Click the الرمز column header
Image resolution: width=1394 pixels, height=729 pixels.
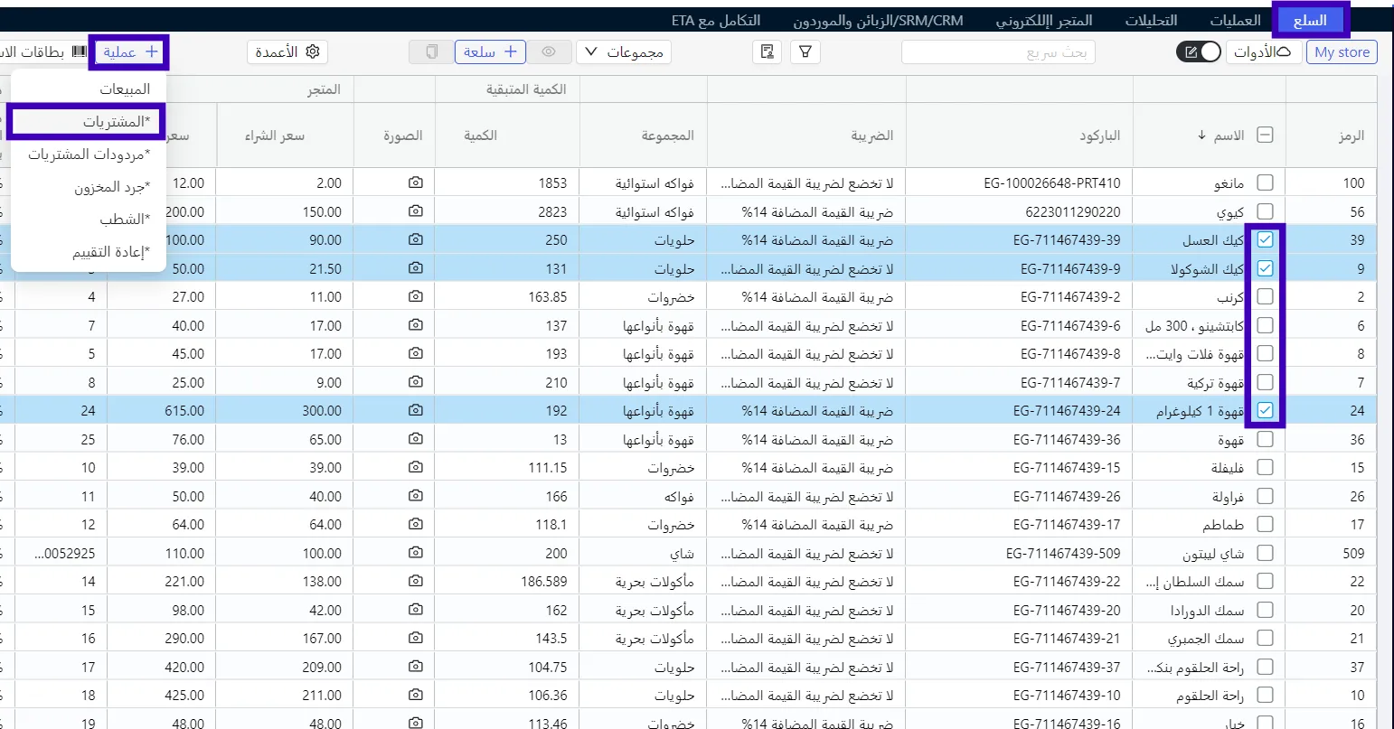pos(1351,136)
